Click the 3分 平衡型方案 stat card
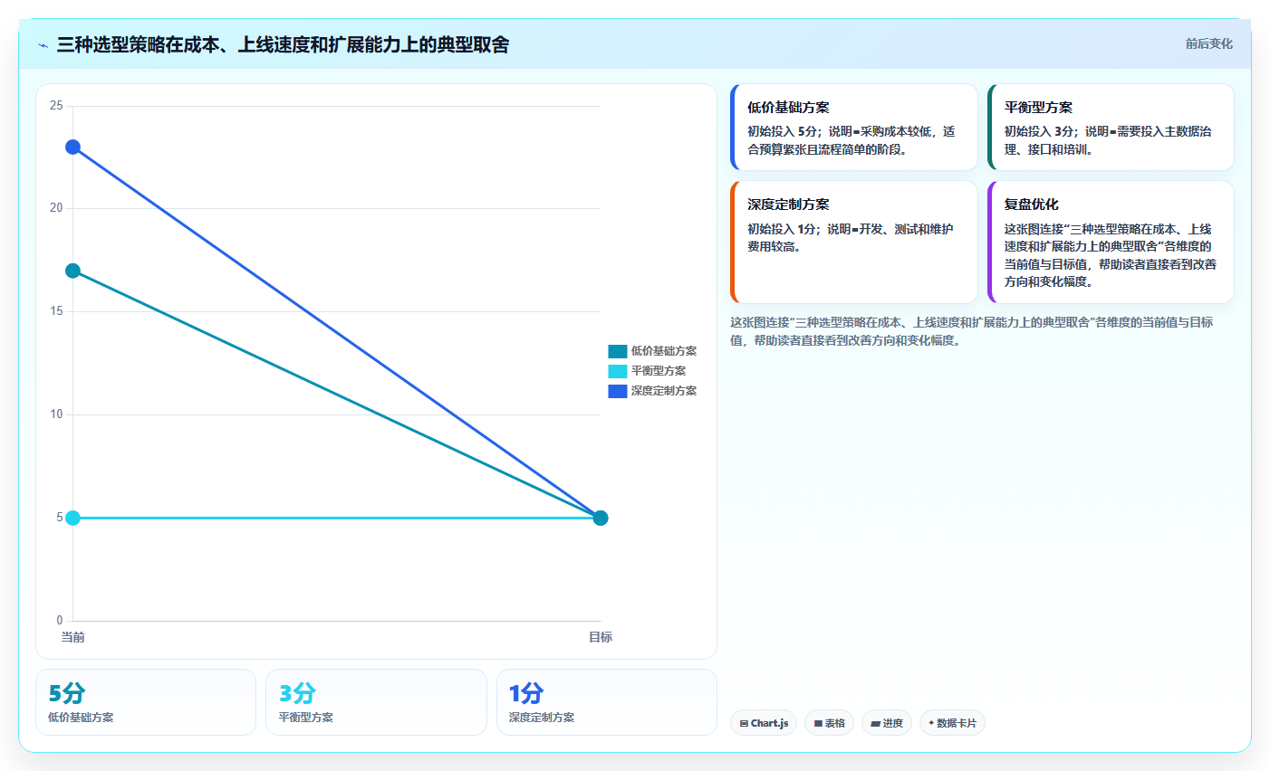The image size is (1270, 771). (376, 702)
